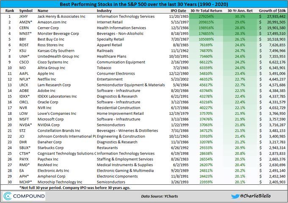Click the Tobacco industry cell

point(104,68)
